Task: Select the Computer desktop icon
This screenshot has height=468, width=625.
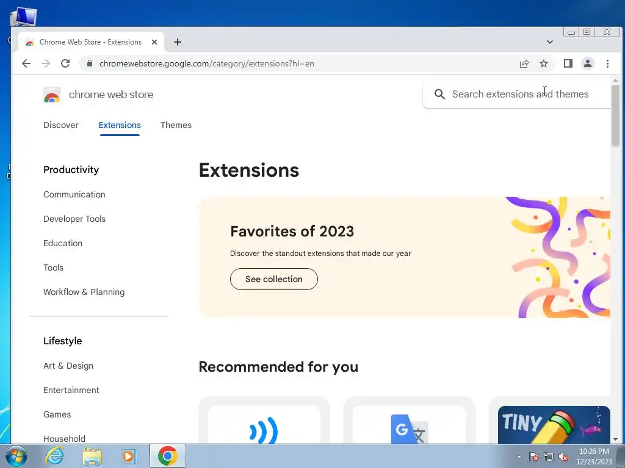Action: tap(23, 18)
